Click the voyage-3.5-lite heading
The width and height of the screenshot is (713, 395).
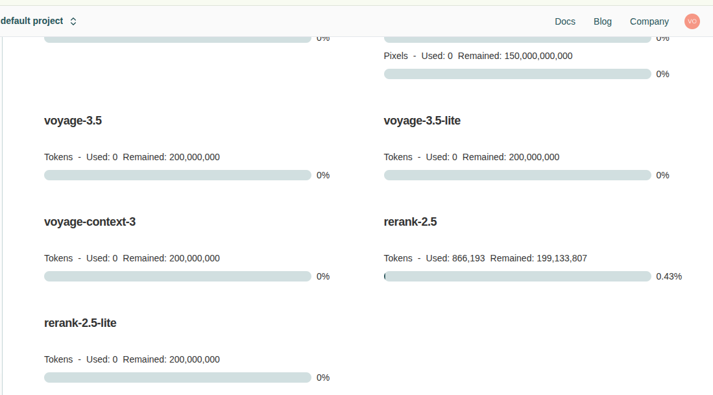422,121
